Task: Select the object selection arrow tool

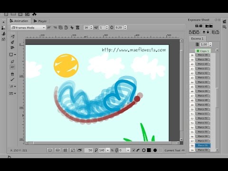Action: (x=12, y=61)
